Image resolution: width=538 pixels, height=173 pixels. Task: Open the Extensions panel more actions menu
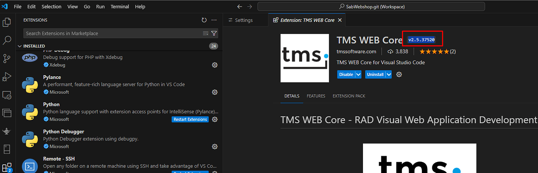214,20
